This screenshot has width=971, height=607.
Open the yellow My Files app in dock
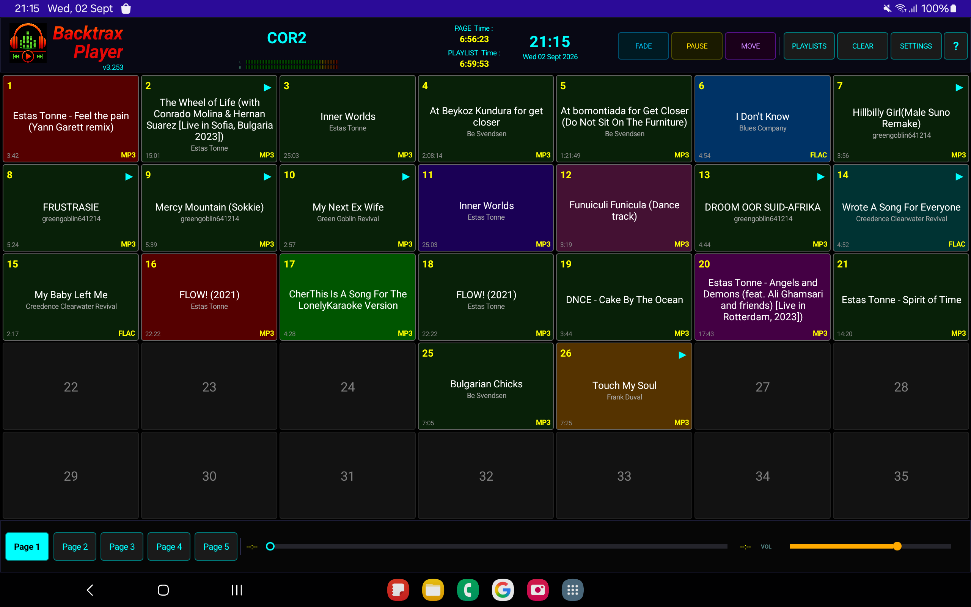pyautogui.click(x=433, y=590)
